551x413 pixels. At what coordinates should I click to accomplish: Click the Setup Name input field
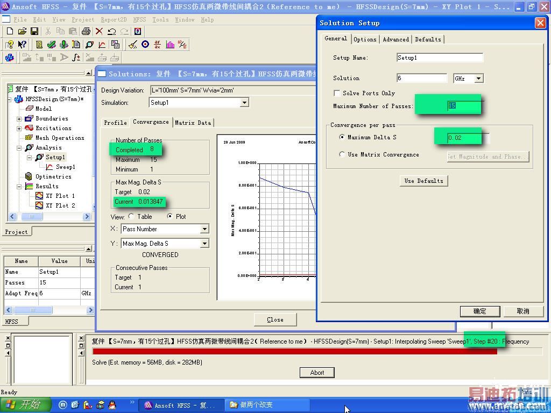coord(440,58)
